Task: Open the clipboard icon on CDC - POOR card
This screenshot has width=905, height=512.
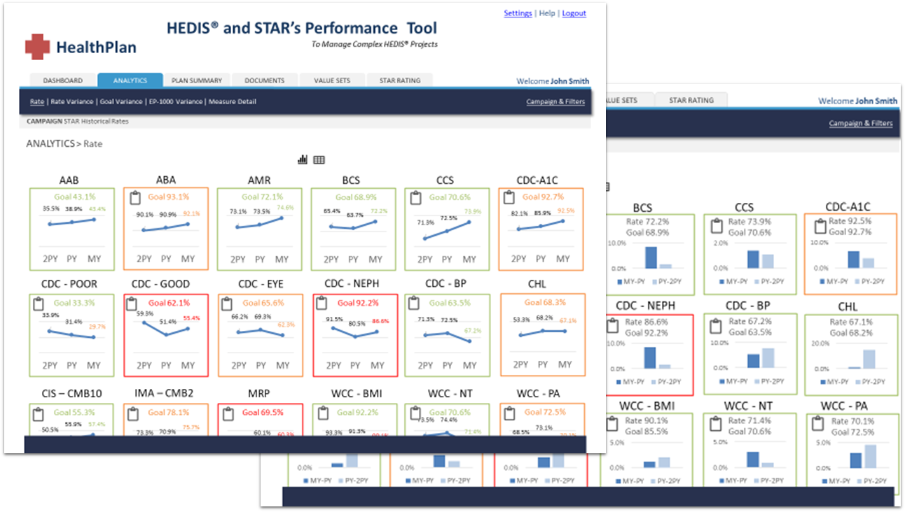Action: click(39, 304)
